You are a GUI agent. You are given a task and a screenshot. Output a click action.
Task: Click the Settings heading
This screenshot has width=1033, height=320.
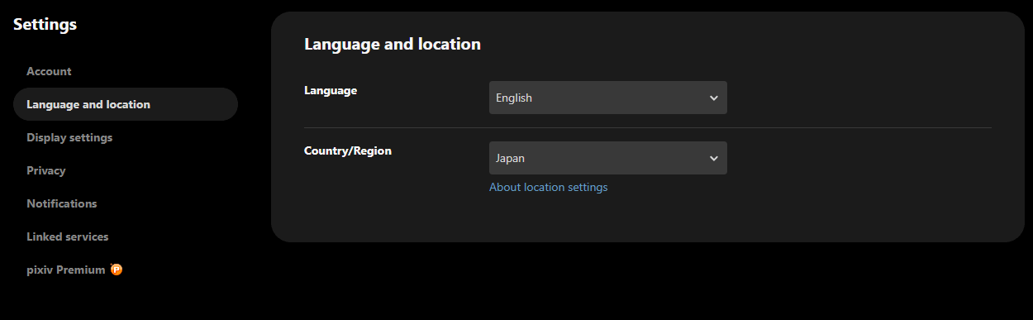tap(45, 25)
